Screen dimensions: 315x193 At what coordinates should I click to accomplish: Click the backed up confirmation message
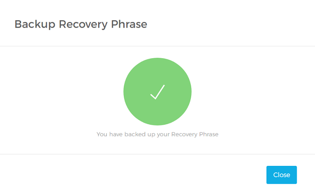(157, 134)
